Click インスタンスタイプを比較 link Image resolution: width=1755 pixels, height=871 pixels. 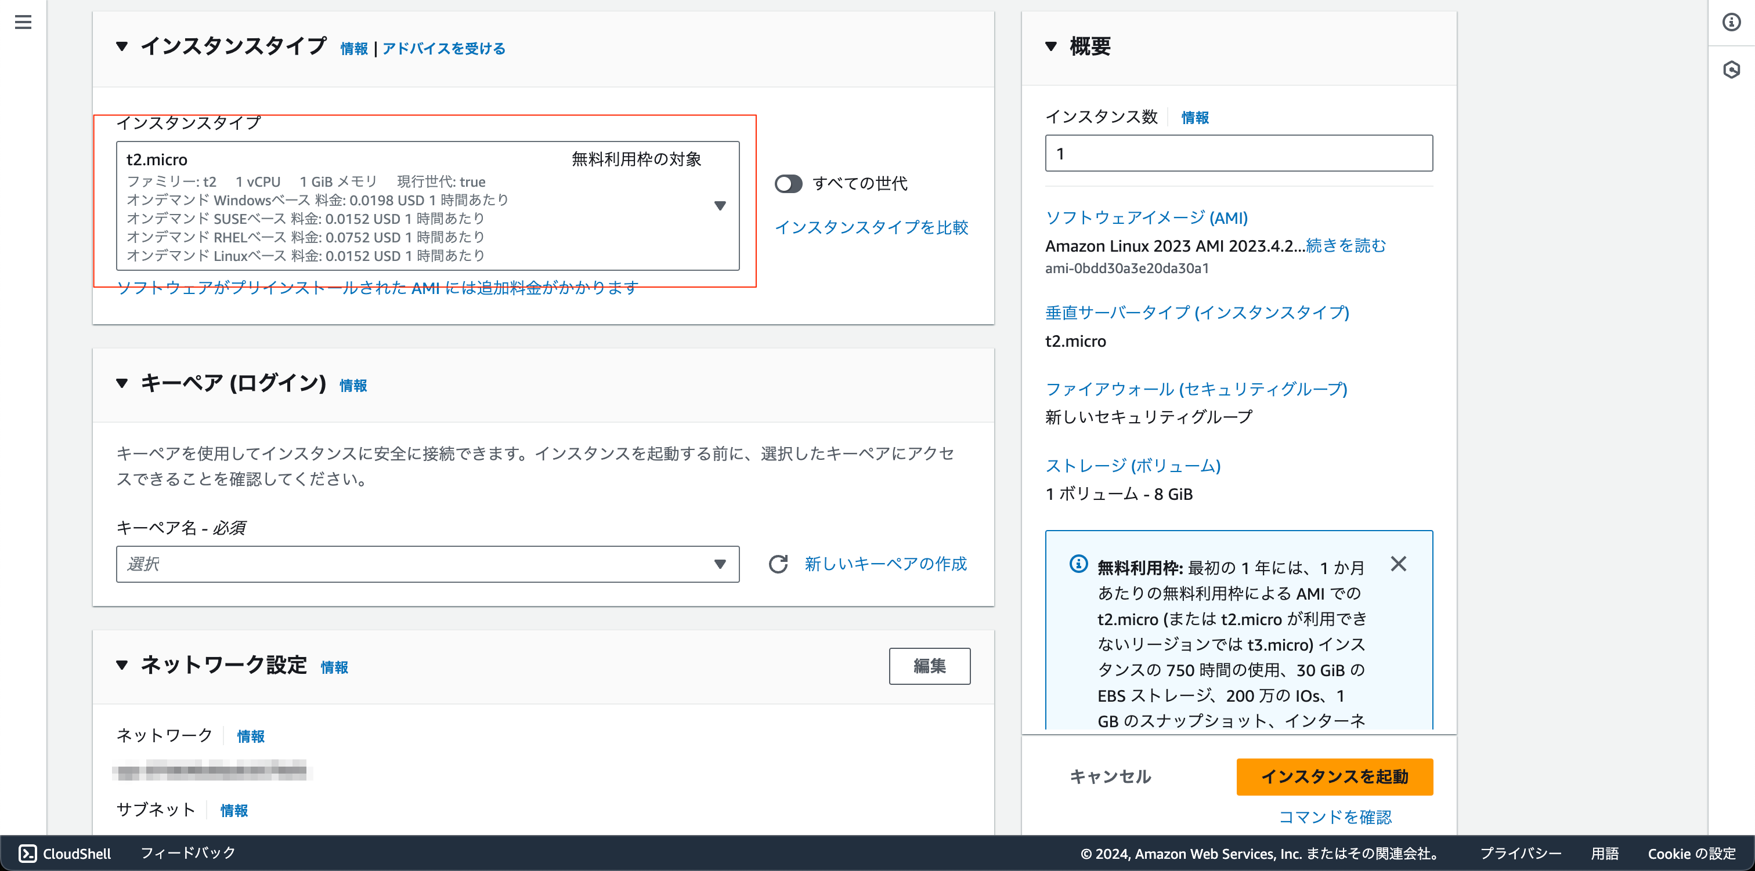(873, 228)
